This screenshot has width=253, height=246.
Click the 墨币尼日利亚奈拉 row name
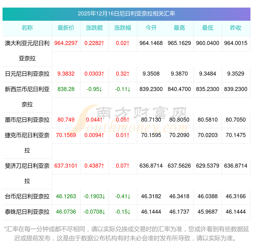[x=27, y=120]
